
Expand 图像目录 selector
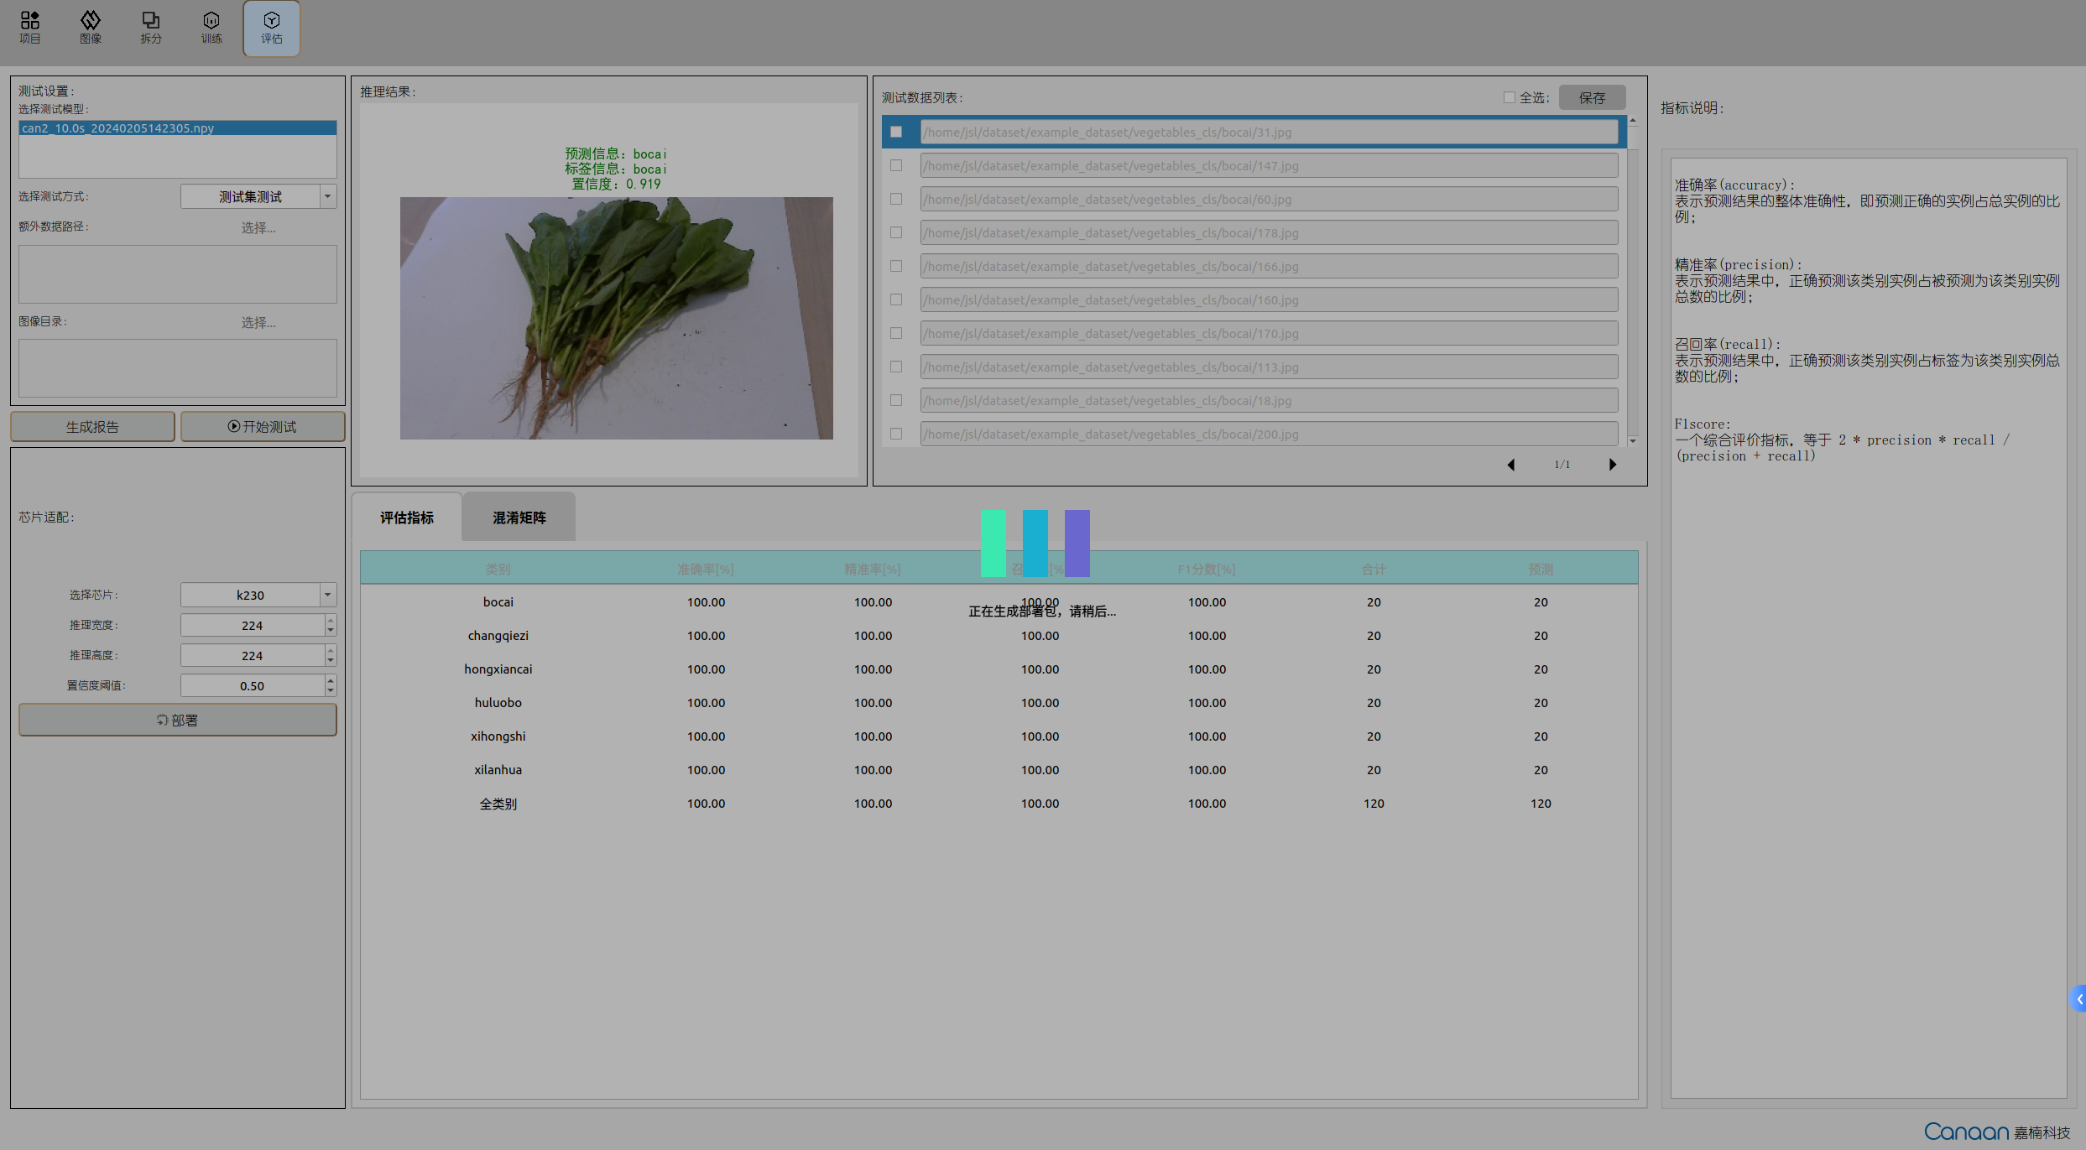pyautogui.click(x=259, y=320)
